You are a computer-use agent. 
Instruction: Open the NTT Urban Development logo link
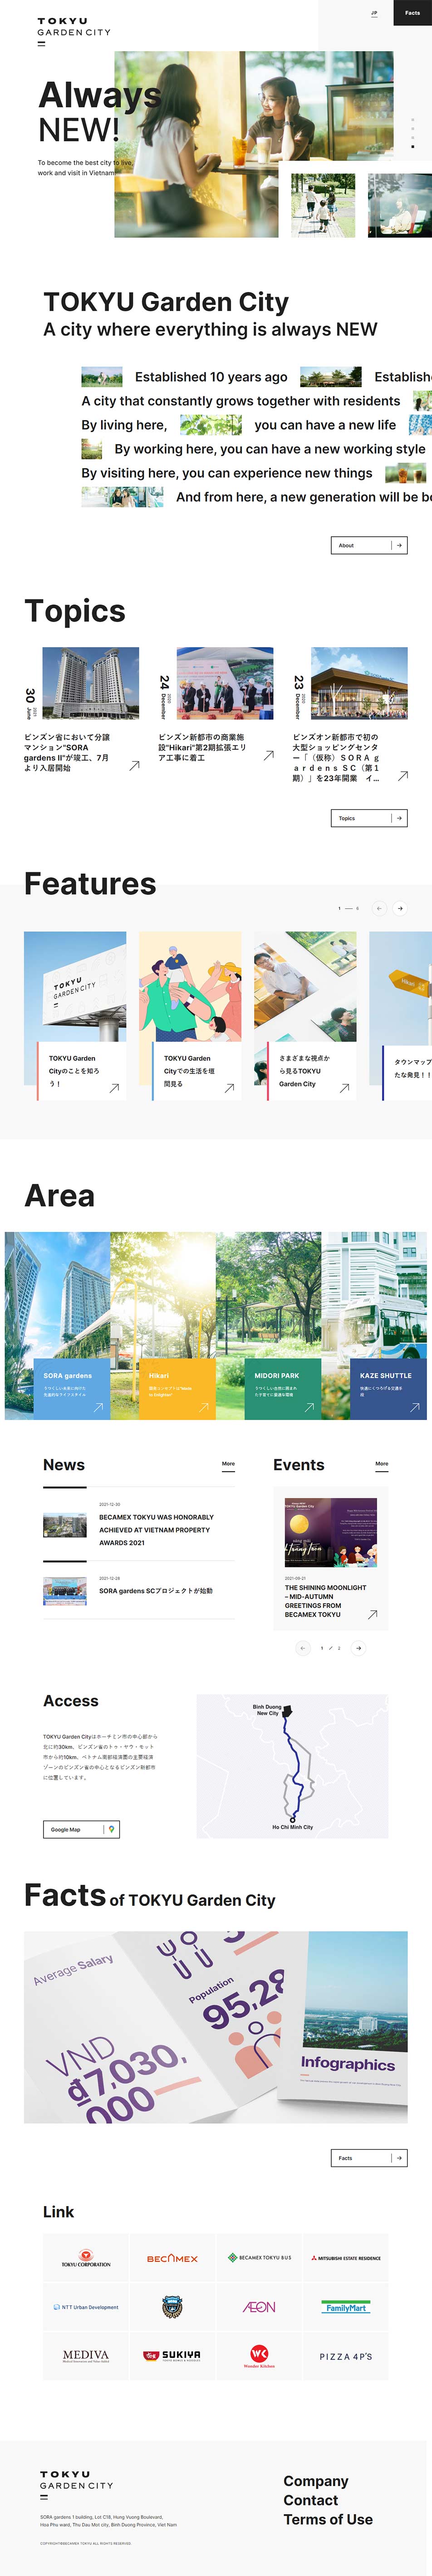click(87, 2307)
